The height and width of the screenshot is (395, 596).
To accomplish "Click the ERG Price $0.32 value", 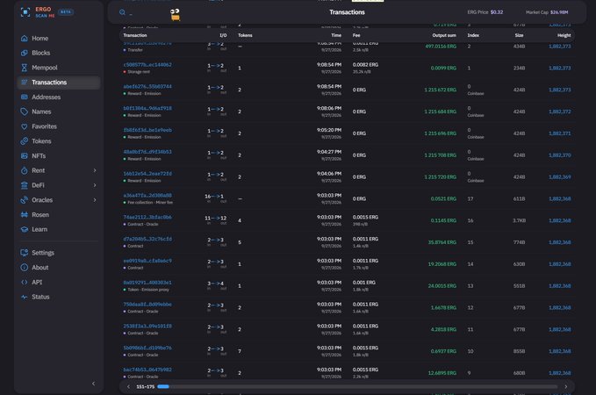I will click(x=497, y=12).
